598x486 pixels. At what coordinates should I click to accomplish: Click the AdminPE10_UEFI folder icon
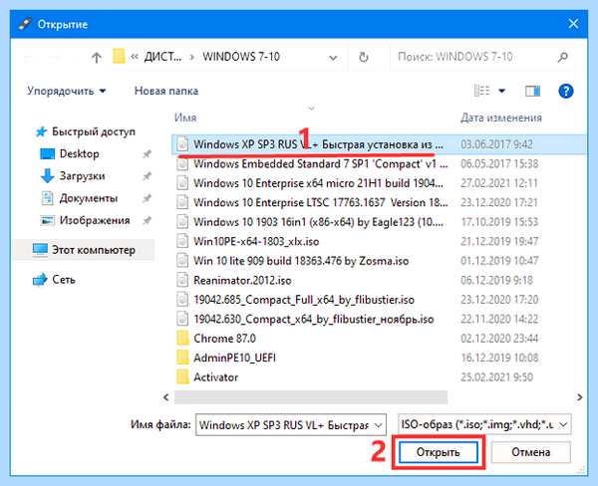(182, 358)
